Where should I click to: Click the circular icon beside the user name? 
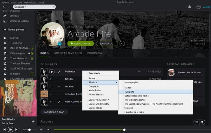click(x=198, y=7)
